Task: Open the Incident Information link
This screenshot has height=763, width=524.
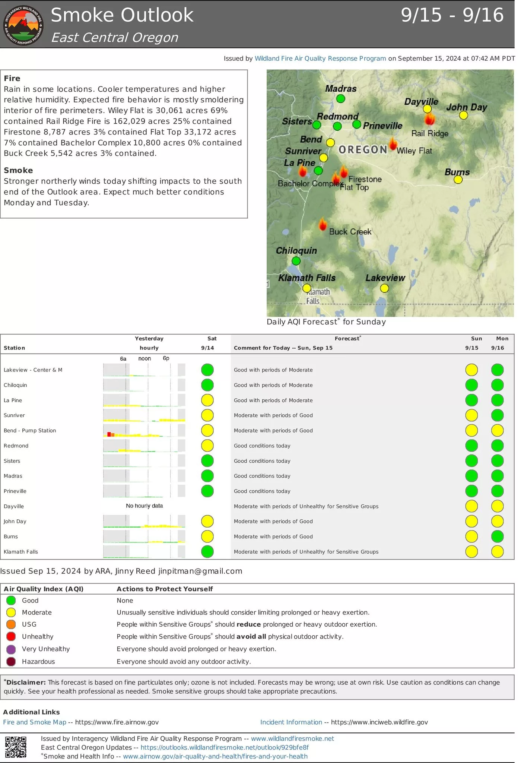Action: pos(291,722)
